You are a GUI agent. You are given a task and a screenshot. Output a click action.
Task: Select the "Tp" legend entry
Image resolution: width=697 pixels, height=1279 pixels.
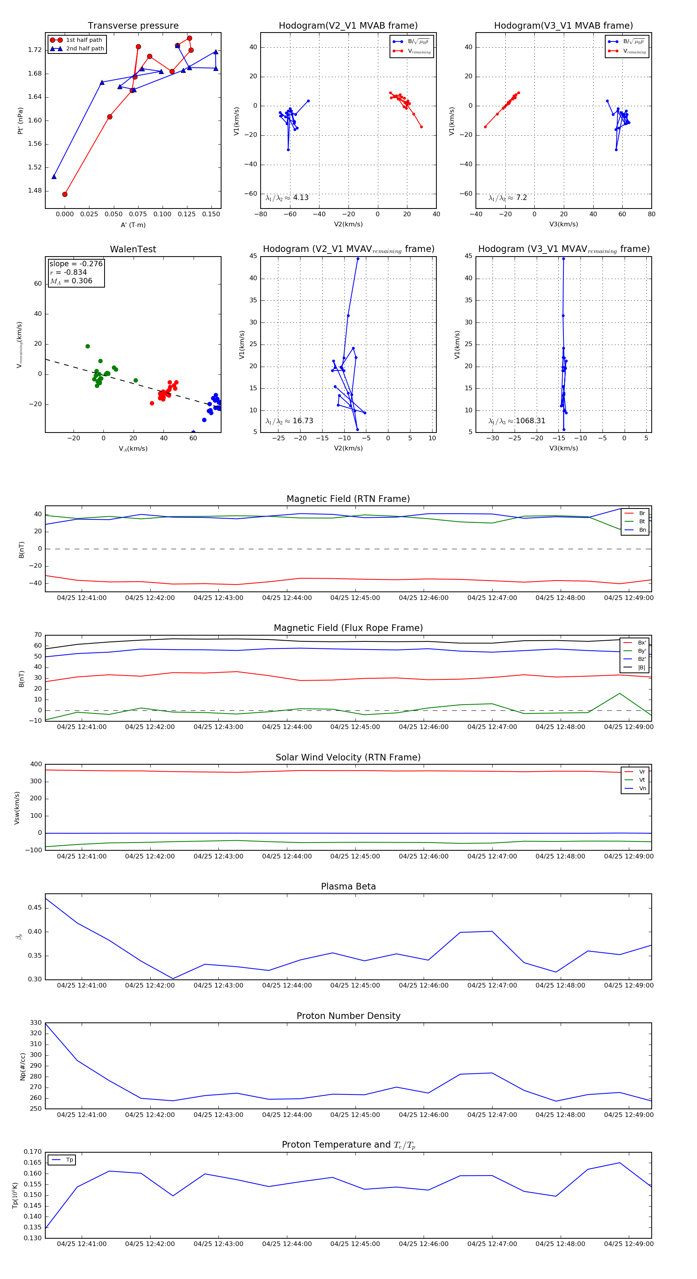[x=62, y=1160]
